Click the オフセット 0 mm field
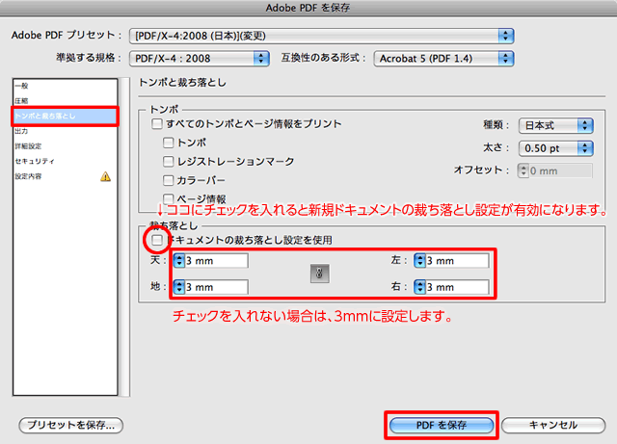 coord(560,170)
